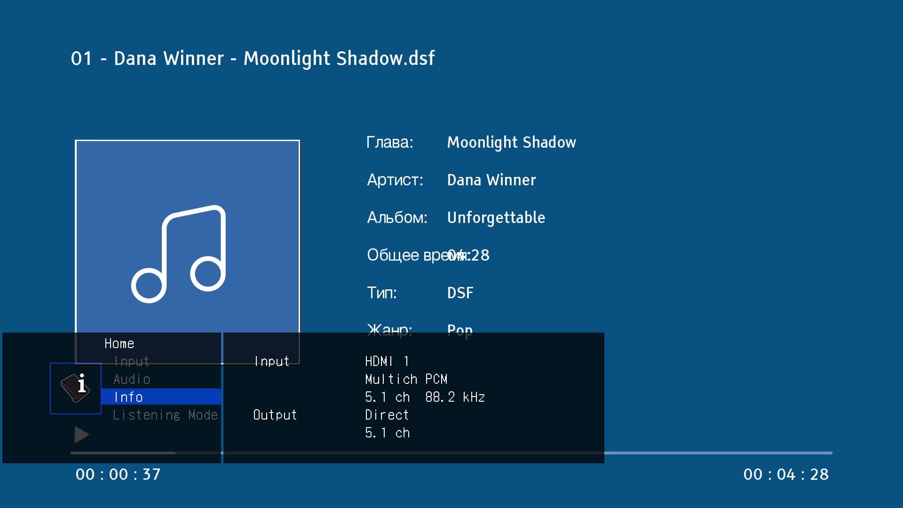The image size is (903, 508).
Task: Select Home in the on-screen menu
Action: (x=119, y=344)
